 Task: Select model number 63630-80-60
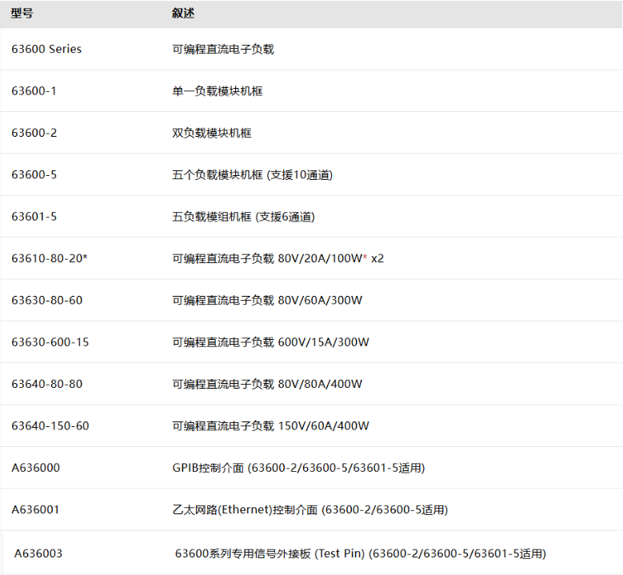pos(47,300)
